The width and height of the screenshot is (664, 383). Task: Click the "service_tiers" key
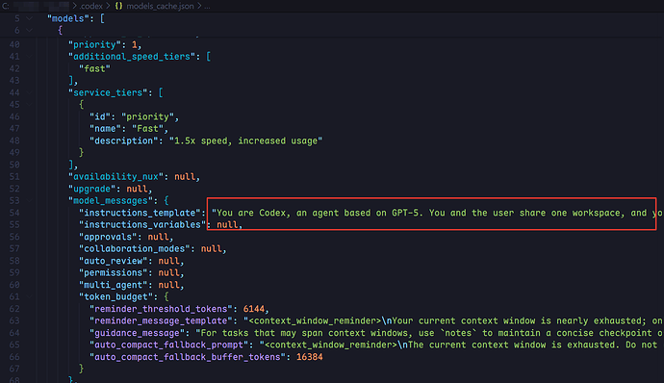108,92
